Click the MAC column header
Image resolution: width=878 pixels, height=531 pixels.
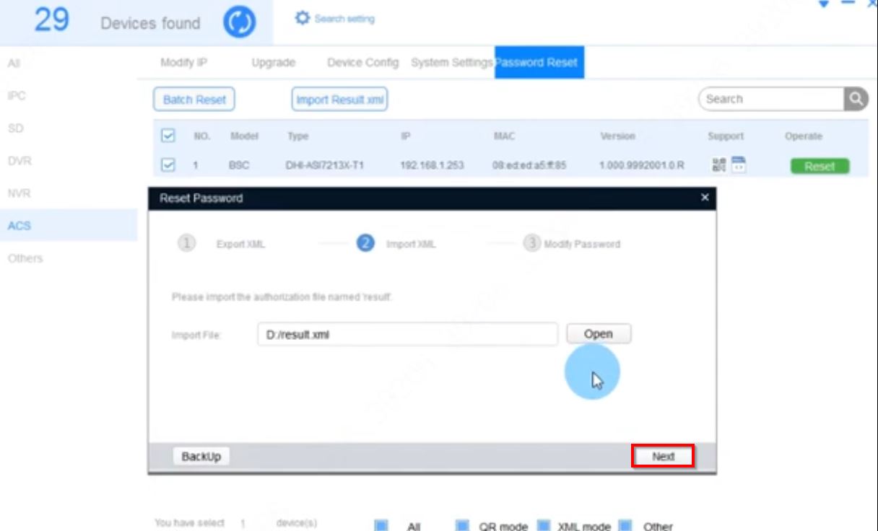[503, 136]
